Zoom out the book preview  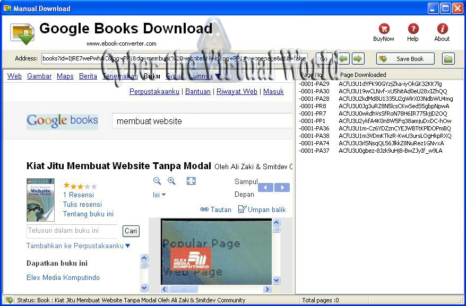pyautogui.click(x=157, y=181)
